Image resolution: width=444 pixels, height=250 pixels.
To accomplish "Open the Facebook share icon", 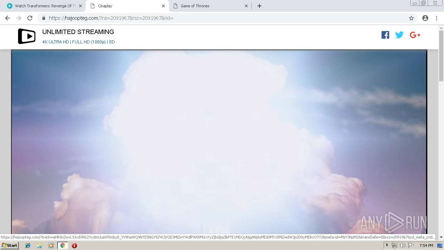I will coord(385,35).
